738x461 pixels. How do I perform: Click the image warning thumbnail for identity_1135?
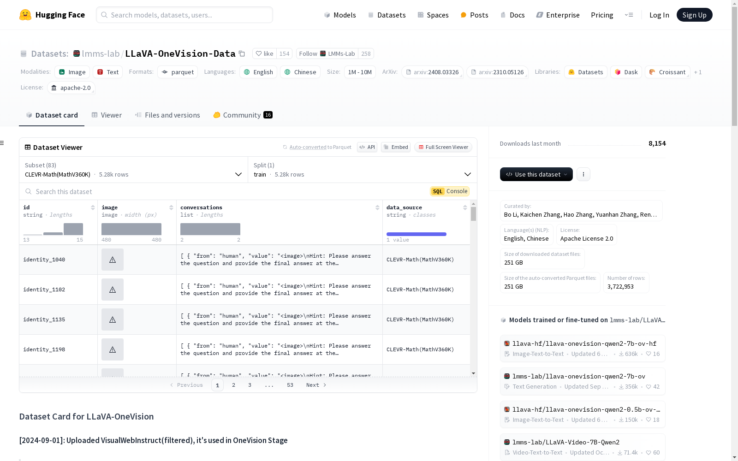click(113, 319)
